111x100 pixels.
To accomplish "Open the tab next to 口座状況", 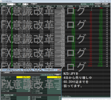I will coord(19,72).
